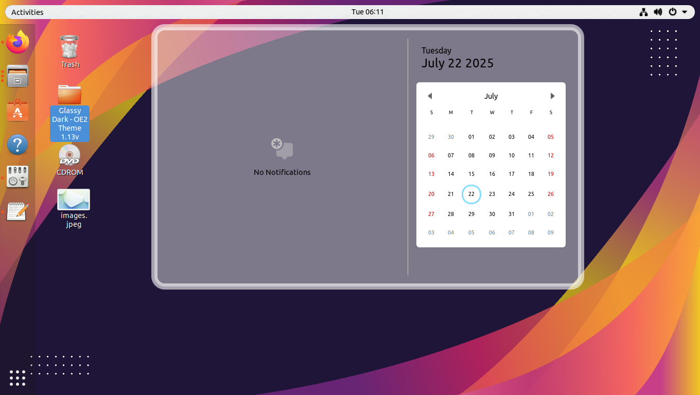700x395 pixels.
Task: Launch the Text Editor from the dock
Action: click(x=17, y=211)
